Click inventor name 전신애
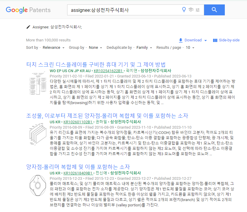The height and width of the screenshot is (212, 247). (x=101, y=173)
